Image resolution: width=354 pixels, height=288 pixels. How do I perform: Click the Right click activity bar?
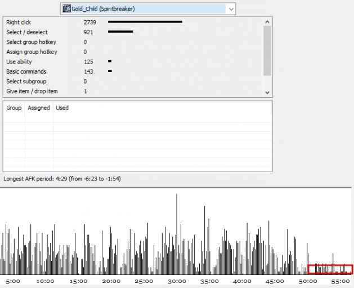click(x=145, y=22)
